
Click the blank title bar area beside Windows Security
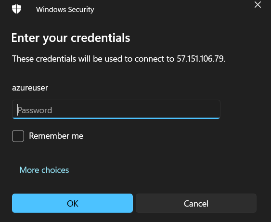click(173, 10)
